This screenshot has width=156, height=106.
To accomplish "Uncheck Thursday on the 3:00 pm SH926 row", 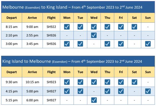I will (107, 44).
